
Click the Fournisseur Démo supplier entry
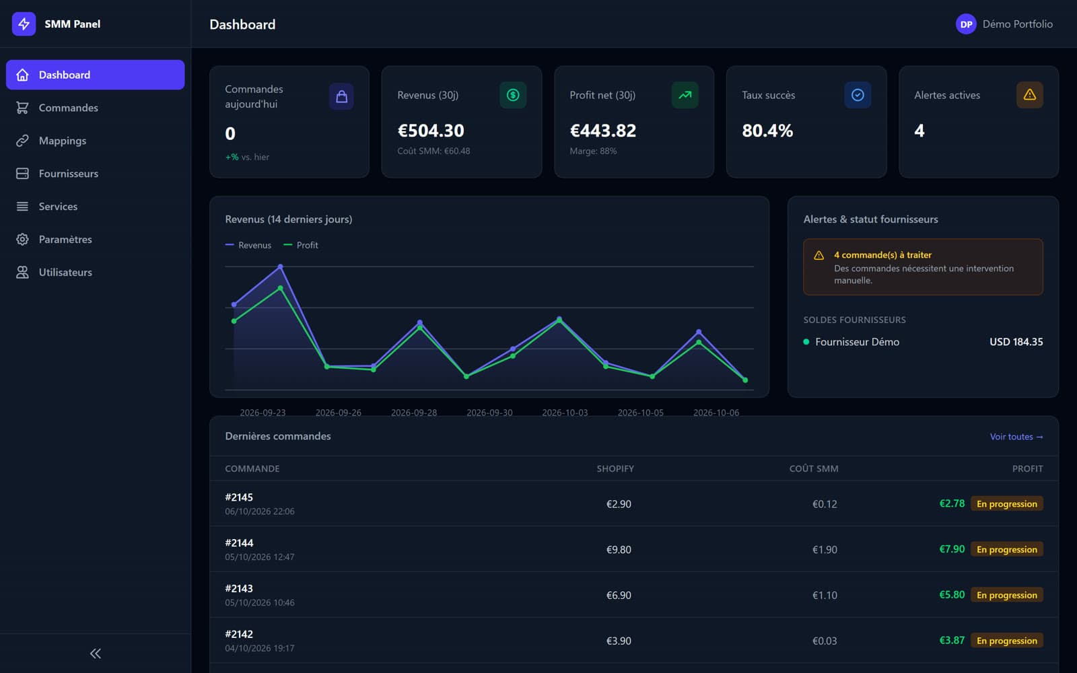coord(857,342)
